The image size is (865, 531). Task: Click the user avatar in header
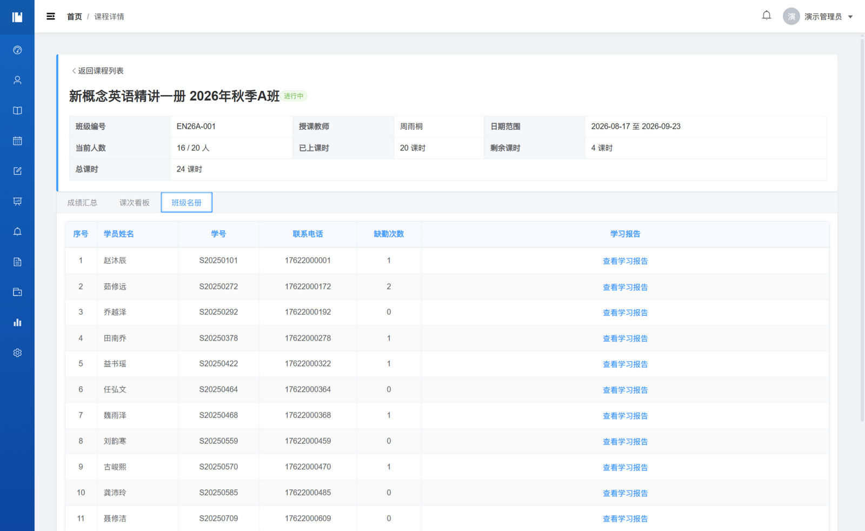click(791, 17)
